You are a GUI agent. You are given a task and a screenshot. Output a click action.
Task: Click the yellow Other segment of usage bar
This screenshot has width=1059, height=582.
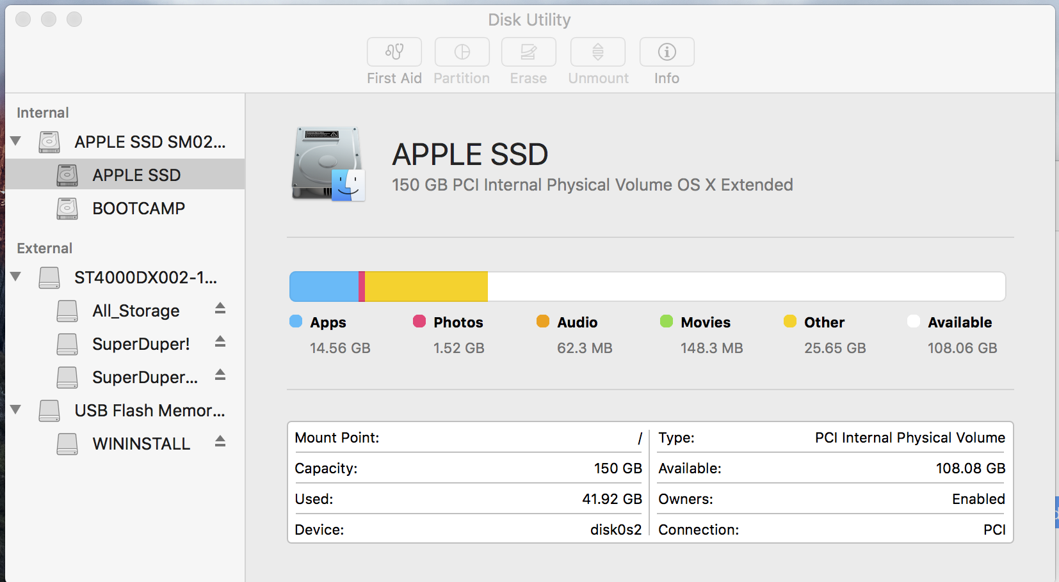coord(426,287)
